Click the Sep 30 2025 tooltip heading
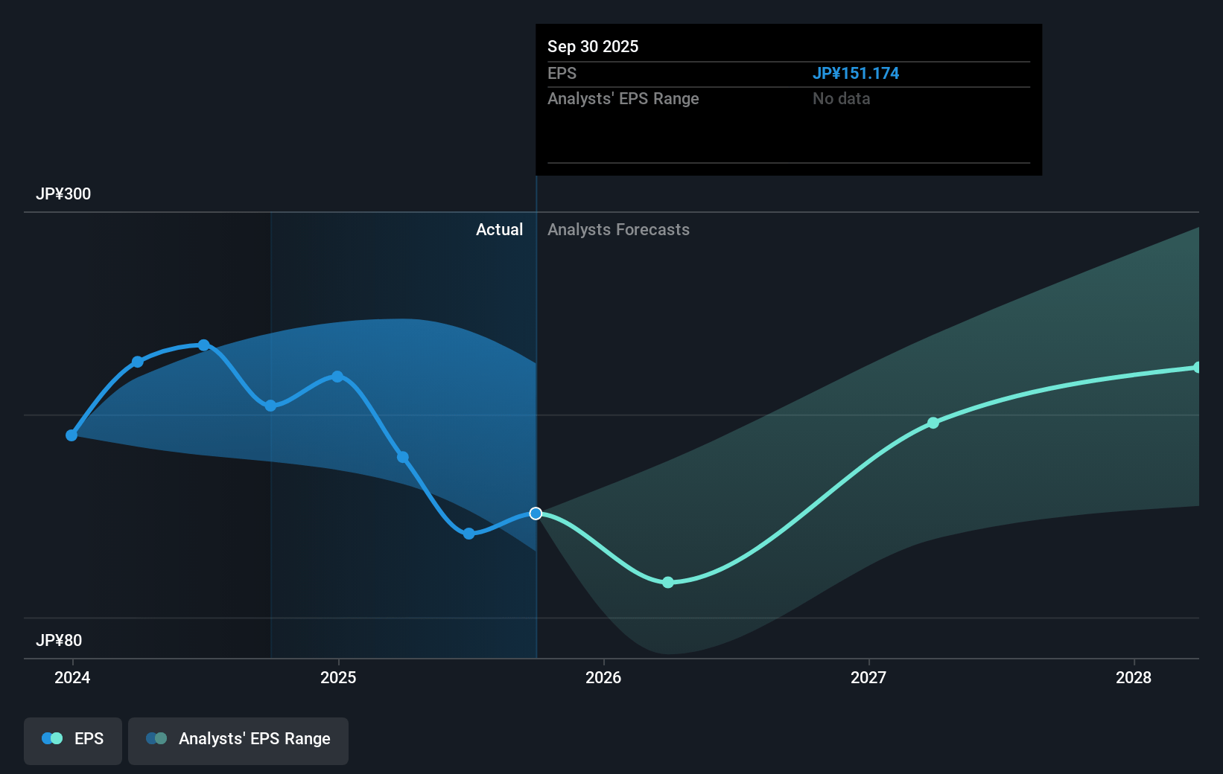 [x=593, y=47]
